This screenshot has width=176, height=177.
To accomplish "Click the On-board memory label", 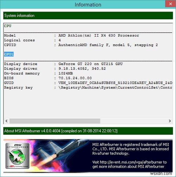I will pos(22,74).
